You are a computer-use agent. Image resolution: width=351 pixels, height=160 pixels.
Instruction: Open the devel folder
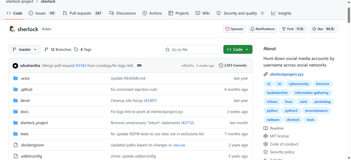(x=25, y=101)
